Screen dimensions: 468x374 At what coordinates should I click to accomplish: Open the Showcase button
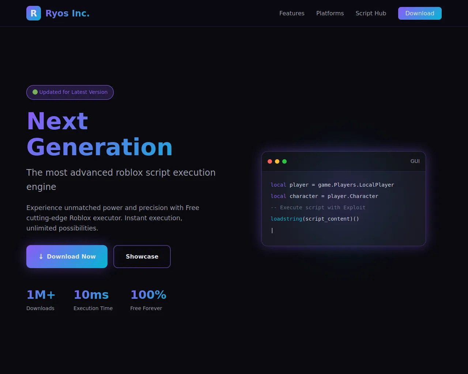(142, 256)
